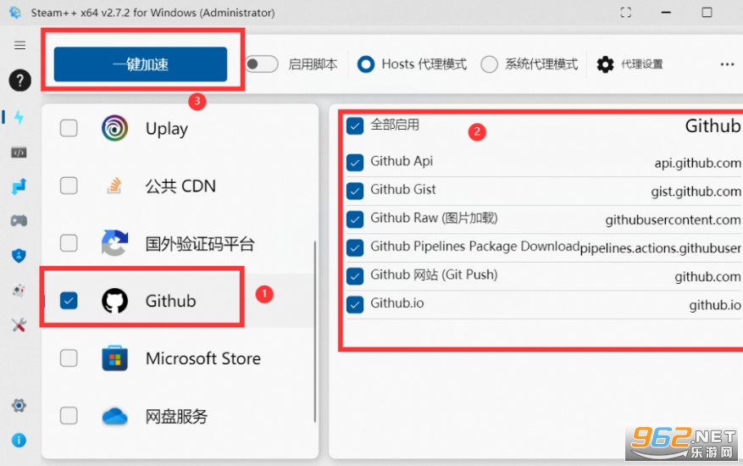The width and height of the screenshot is (743, 466).
Task: Check the Uplay checkbox
Action: tap(69, 128)
